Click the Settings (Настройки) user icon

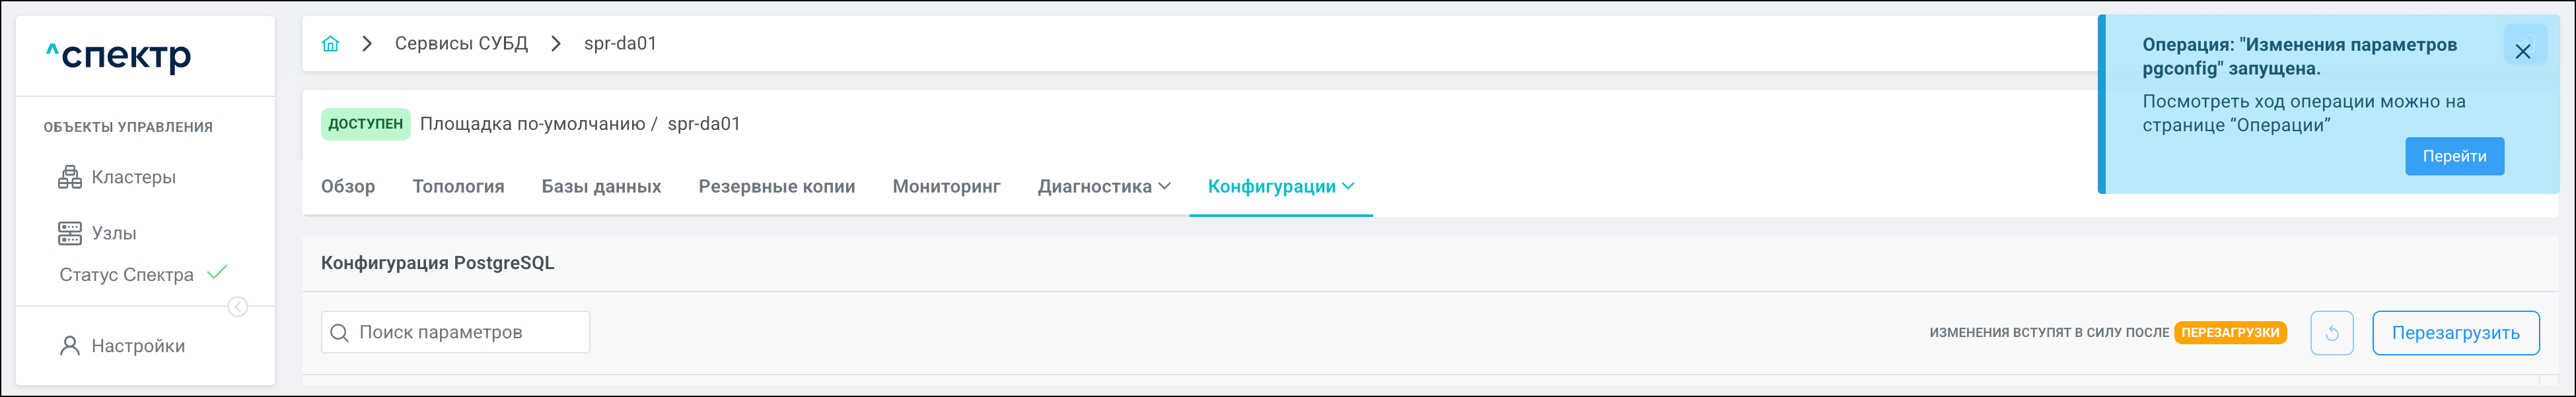(x=70, y=346)
